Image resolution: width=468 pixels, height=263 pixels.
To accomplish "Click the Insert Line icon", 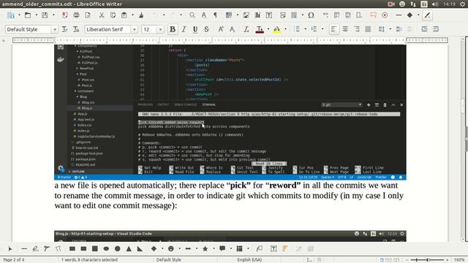I will tap(399, 15).
